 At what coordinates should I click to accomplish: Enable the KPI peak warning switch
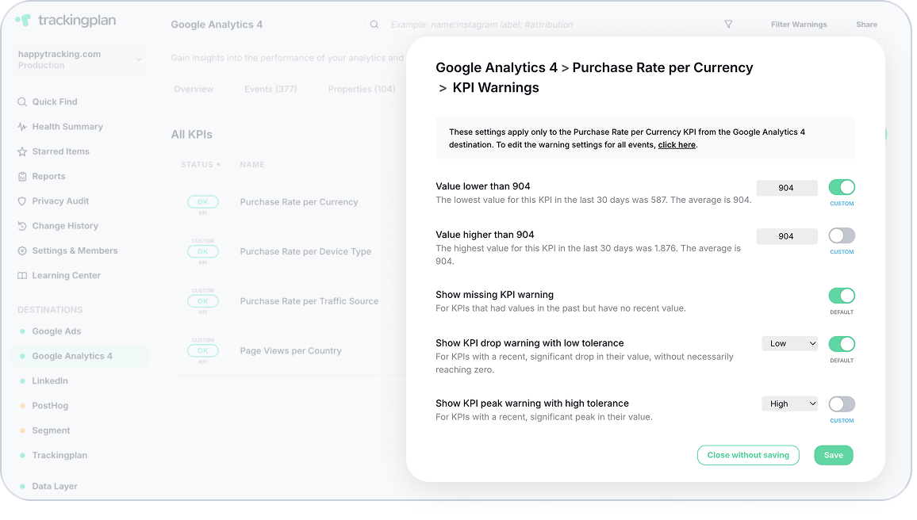point(842,404)
